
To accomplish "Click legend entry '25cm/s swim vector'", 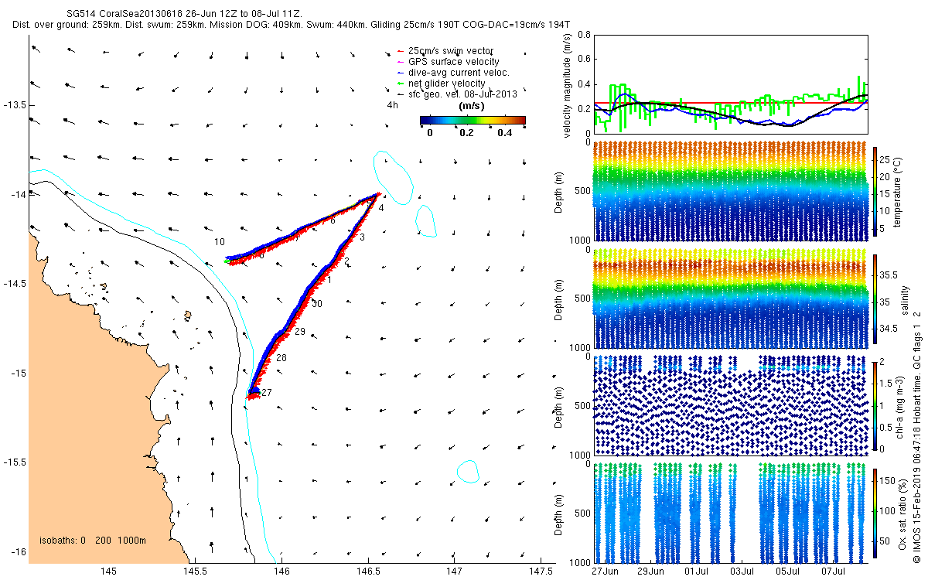I will [x=452, y=50].
